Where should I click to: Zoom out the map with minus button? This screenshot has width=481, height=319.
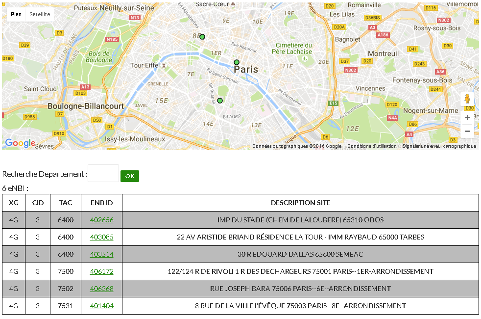click(467, 131)
